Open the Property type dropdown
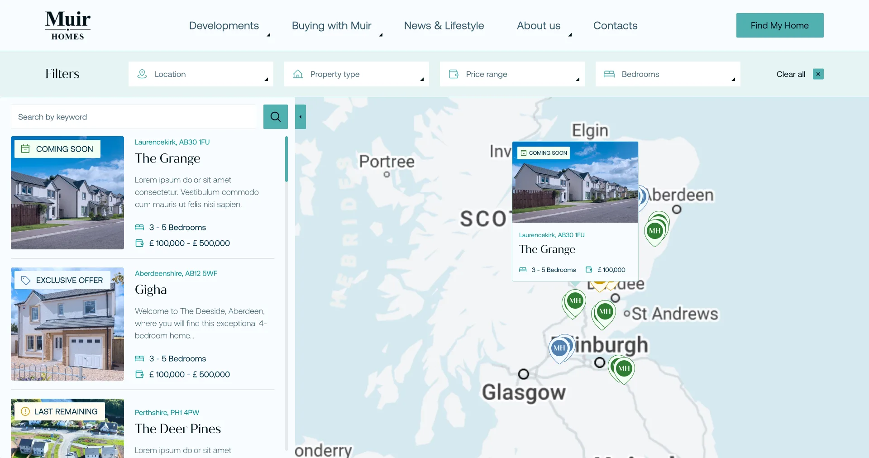The width and height of the screenshot is (869, 458). point(357,74)
